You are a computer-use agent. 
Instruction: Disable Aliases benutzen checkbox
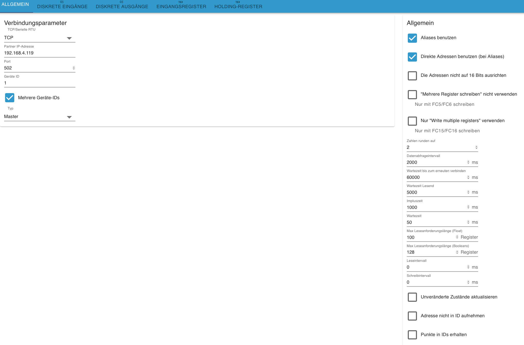412,38
